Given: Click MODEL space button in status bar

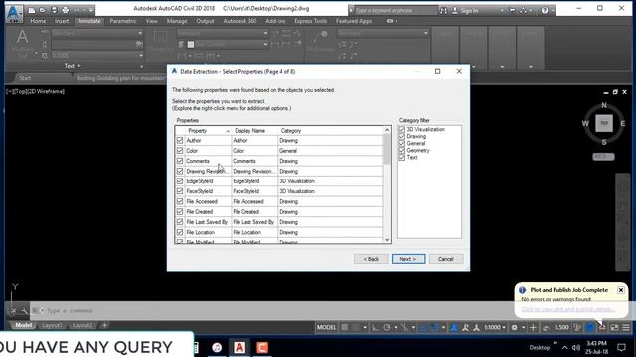Looking at the screenshot, I should pos(326,327).
